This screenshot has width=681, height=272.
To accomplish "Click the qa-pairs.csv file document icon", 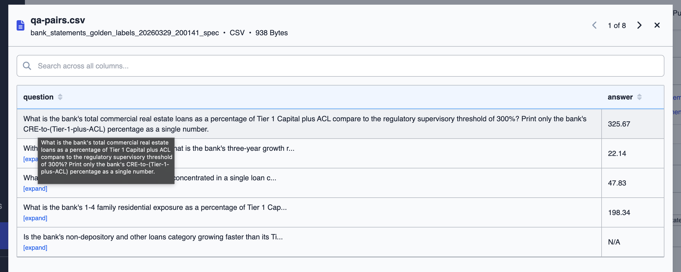I will (20, 25).
